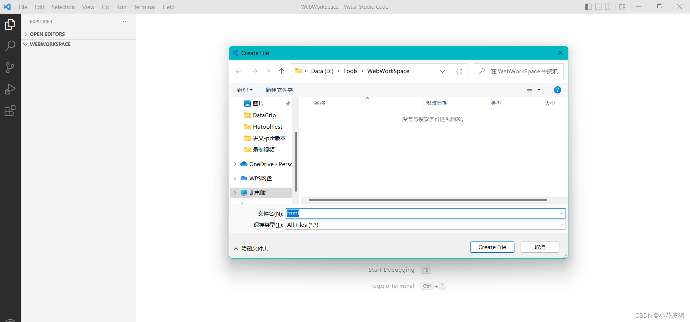Expand the WPS网盘 tree node
The height and width of the screenshot is (322, 690).
pos(235,178)
